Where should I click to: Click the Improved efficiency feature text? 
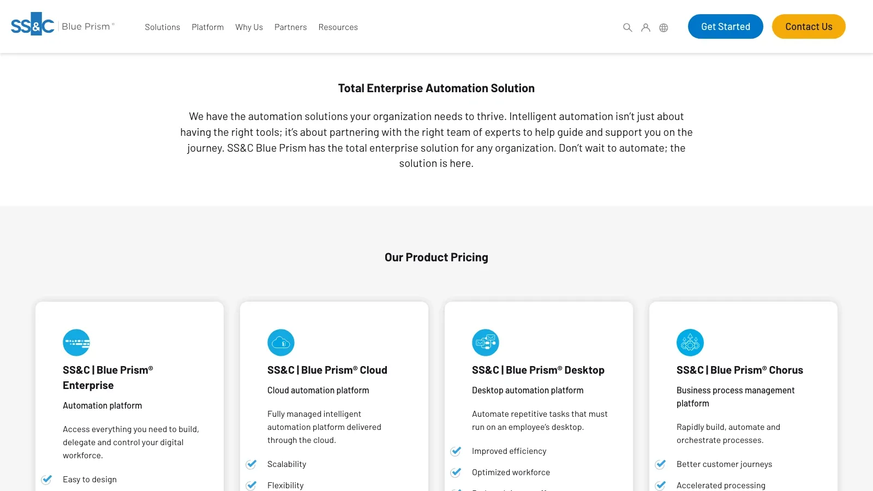click(509, 451)
